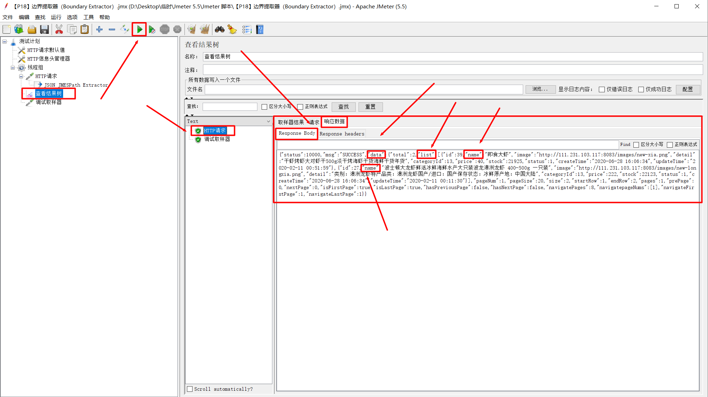
Task: Click the 重置 reset button
Action: click(370, 107)
